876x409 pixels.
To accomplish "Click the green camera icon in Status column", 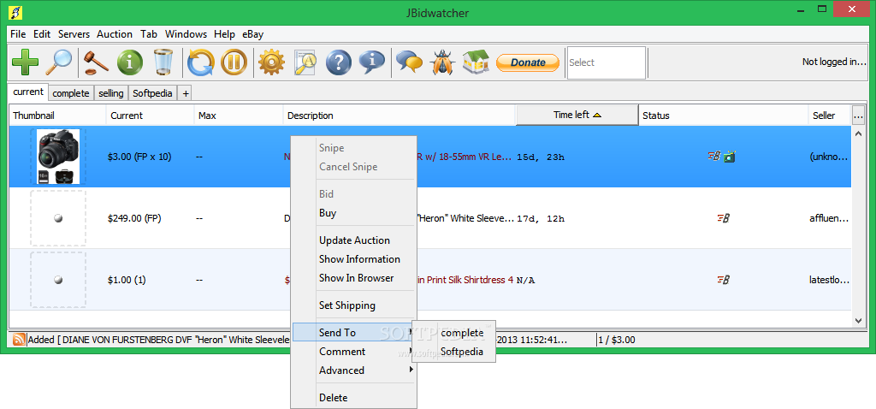I will (x=729, y=157).
